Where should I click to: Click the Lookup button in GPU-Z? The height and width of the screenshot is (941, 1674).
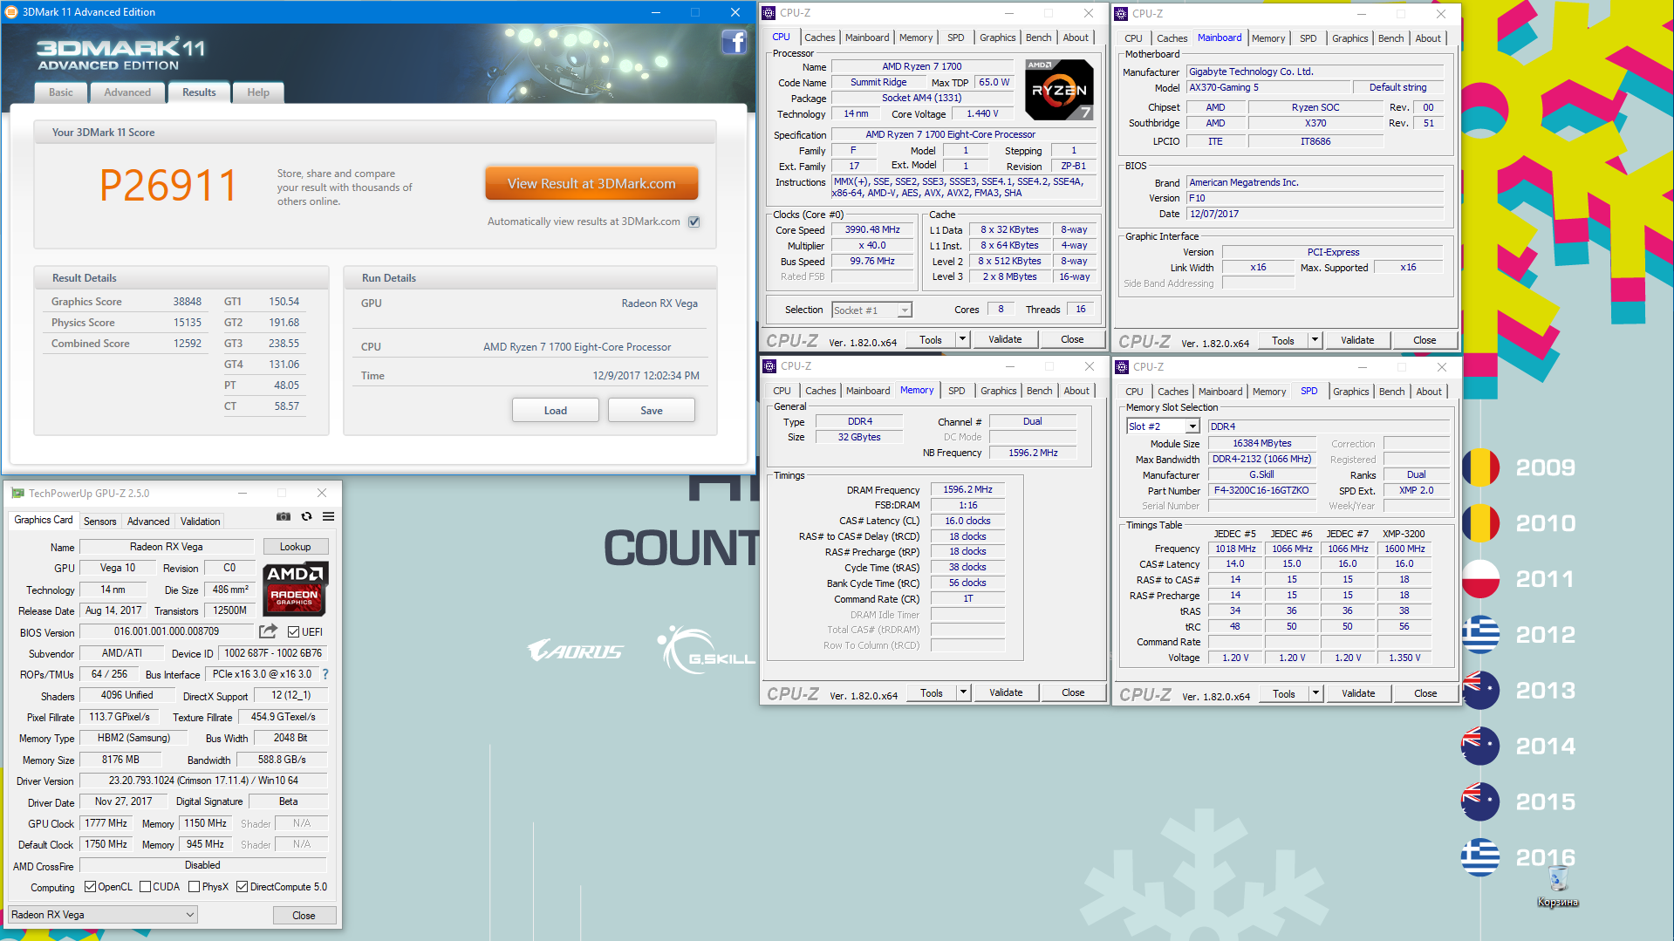click(295, 547)
